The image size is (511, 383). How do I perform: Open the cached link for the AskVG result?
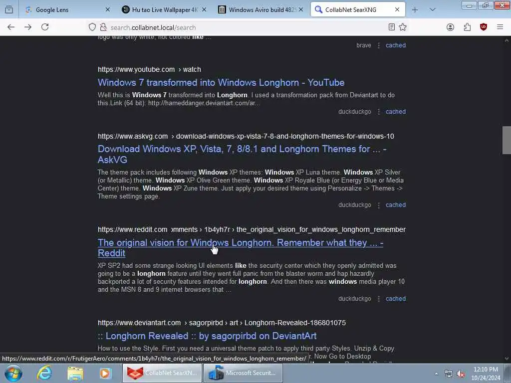(x=396, y=205)
